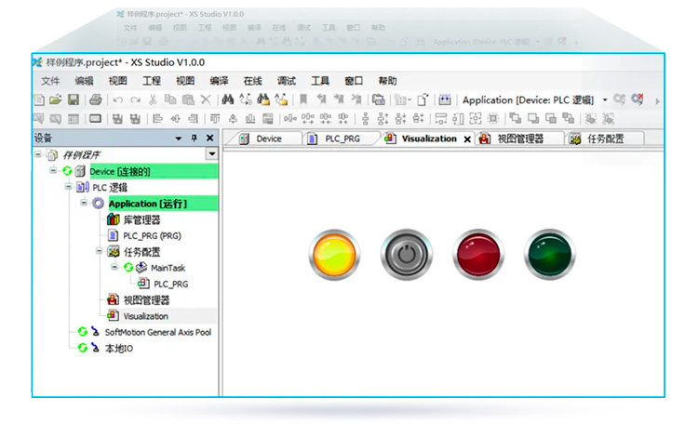Paste from clipboard toolbar icon
The width and height of the screenshot is (698, 424).
click(188, 99)
